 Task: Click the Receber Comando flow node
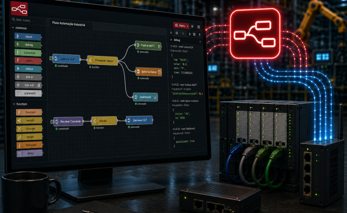(68, 121)
